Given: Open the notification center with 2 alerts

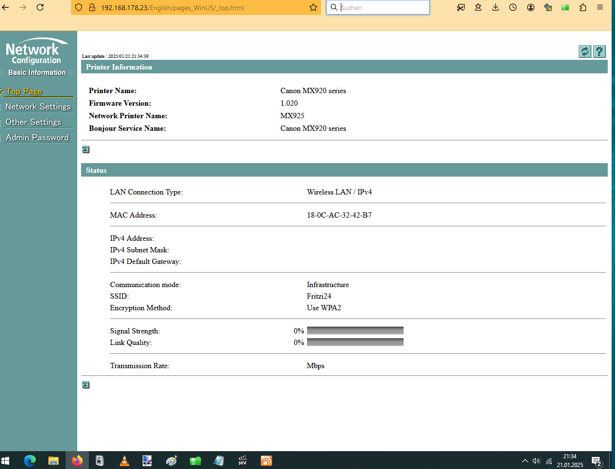Looking at the screenshot, I should 597,461.
